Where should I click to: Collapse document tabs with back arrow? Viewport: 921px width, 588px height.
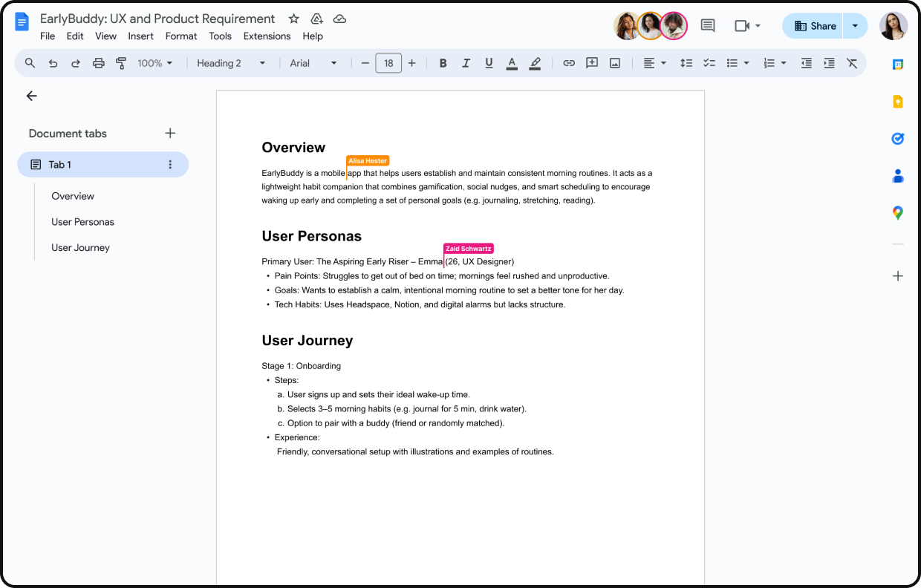click(31, 96)
